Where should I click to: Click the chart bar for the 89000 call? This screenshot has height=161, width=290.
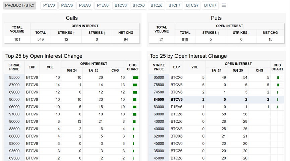pyautogui.click(x=135, y=92)
